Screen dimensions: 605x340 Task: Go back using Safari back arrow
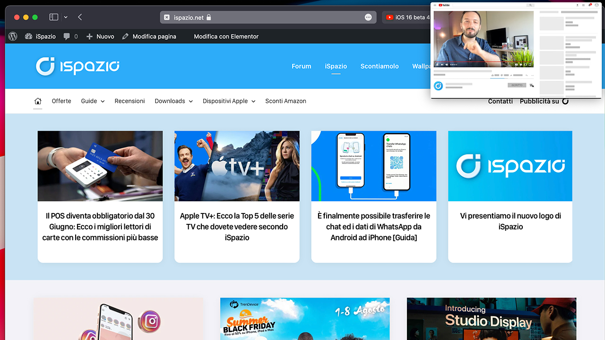click(80, 17)
